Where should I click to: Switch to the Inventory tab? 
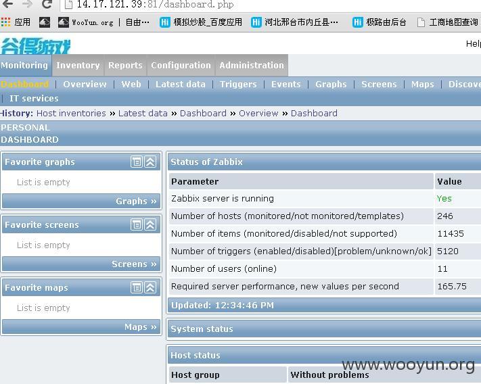point(78,66)
